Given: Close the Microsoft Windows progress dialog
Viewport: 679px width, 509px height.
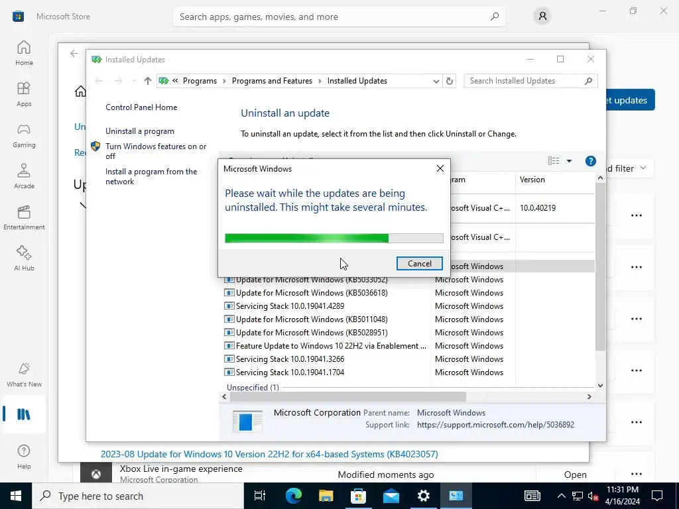Looking at the screenshot, I should point(440,168).
